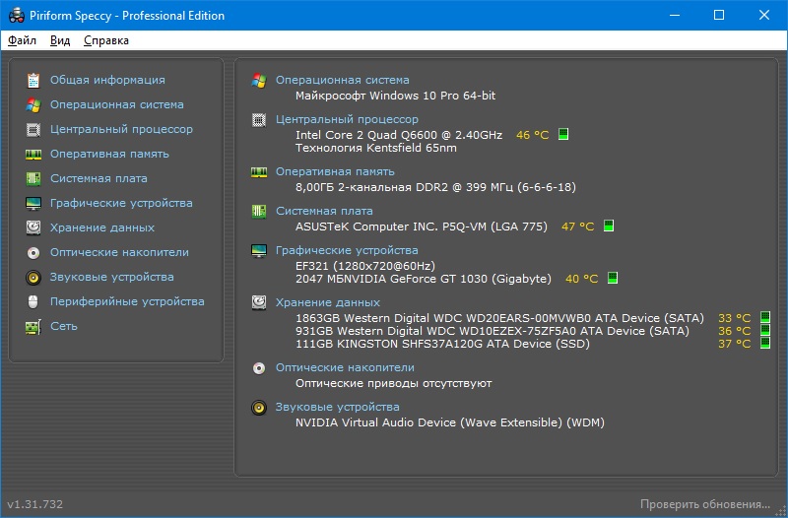Click the NVIDIA GeForce GT 1030 line
Screen dimensions: 788x518
[x=424, y=279]
